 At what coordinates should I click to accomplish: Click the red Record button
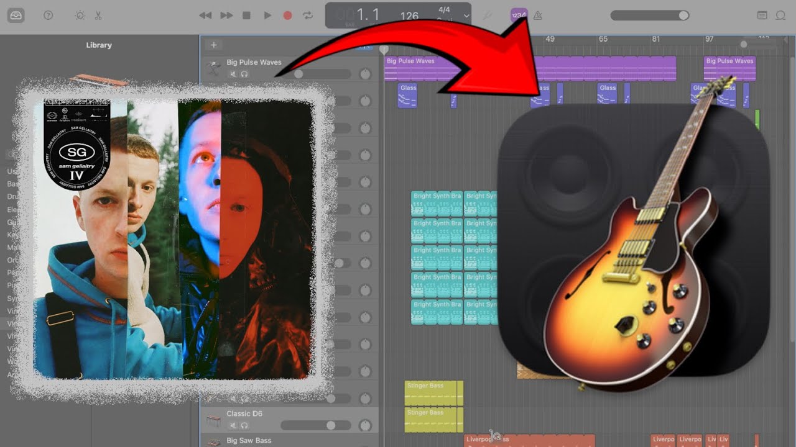(287, 16)
